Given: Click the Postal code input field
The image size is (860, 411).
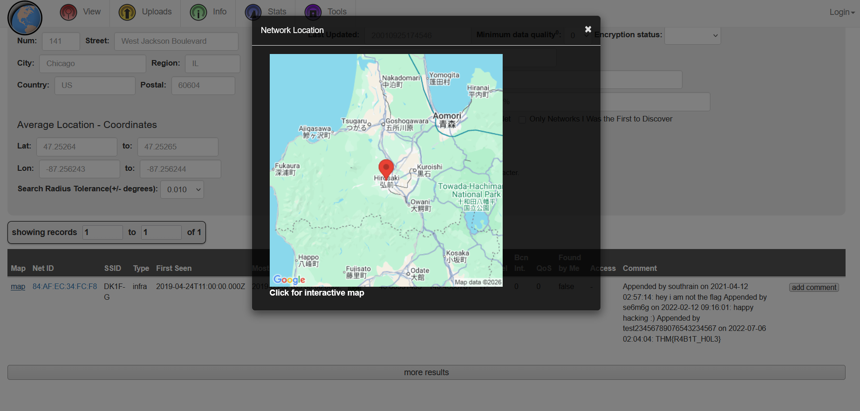Looking at the screenshot, I should click(203, 86).
